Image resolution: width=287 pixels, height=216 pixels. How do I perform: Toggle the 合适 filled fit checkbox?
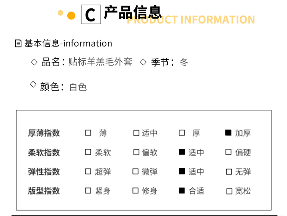(182, 190)
